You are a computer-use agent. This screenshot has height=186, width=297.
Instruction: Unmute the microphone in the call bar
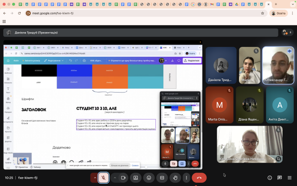coord(103,177)
